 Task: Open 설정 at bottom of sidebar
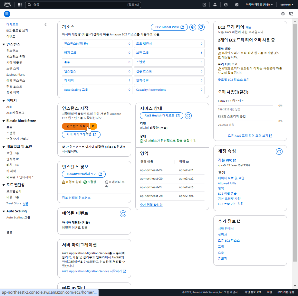pos(9,232)
